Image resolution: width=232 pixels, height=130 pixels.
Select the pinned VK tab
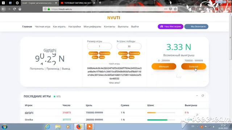(10, 3)
